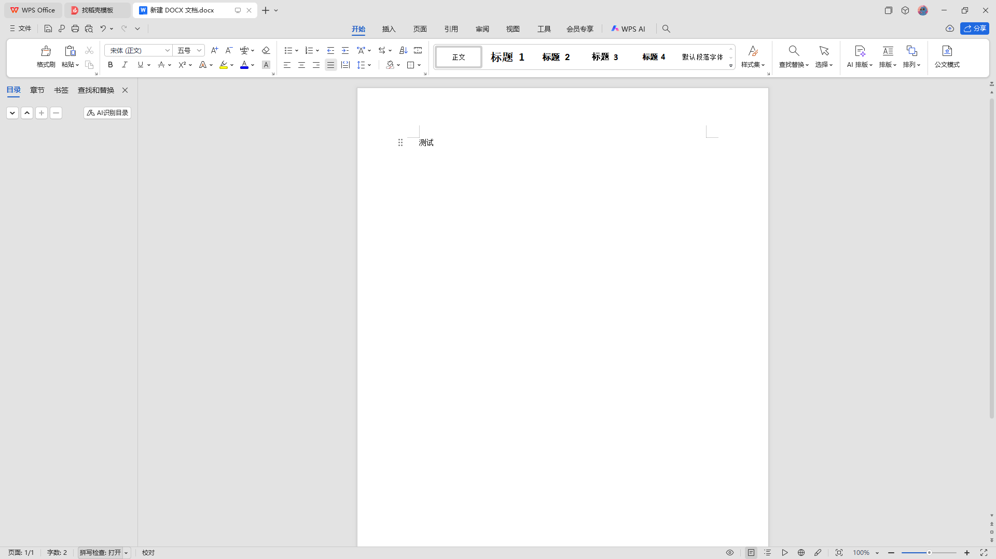Click the cloud sync icon near Share
The image size is (996, 559).
tap(949, 28)
